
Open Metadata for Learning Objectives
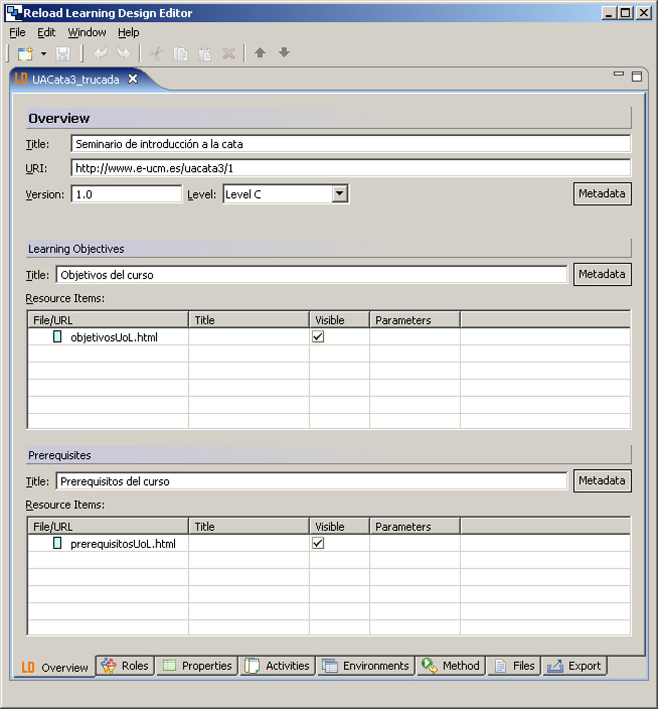coord(602,275)
